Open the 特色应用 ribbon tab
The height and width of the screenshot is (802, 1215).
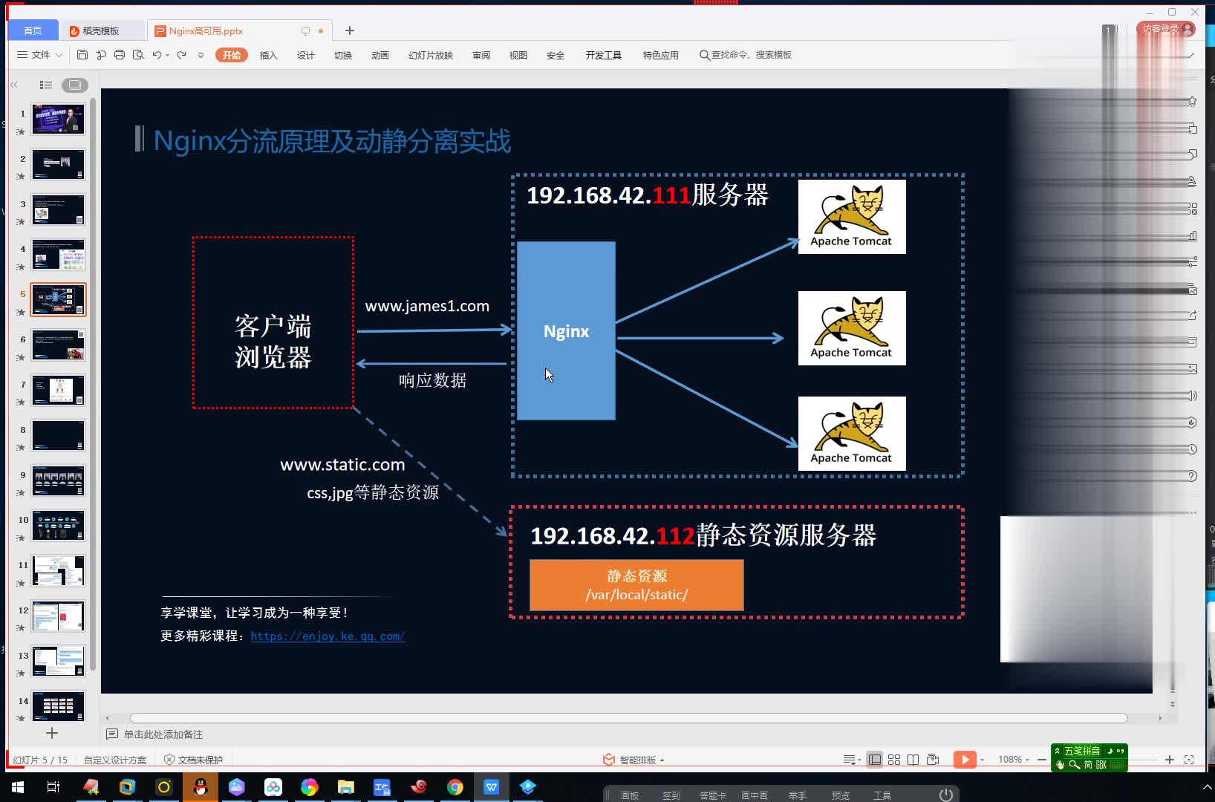coord(661,56)
